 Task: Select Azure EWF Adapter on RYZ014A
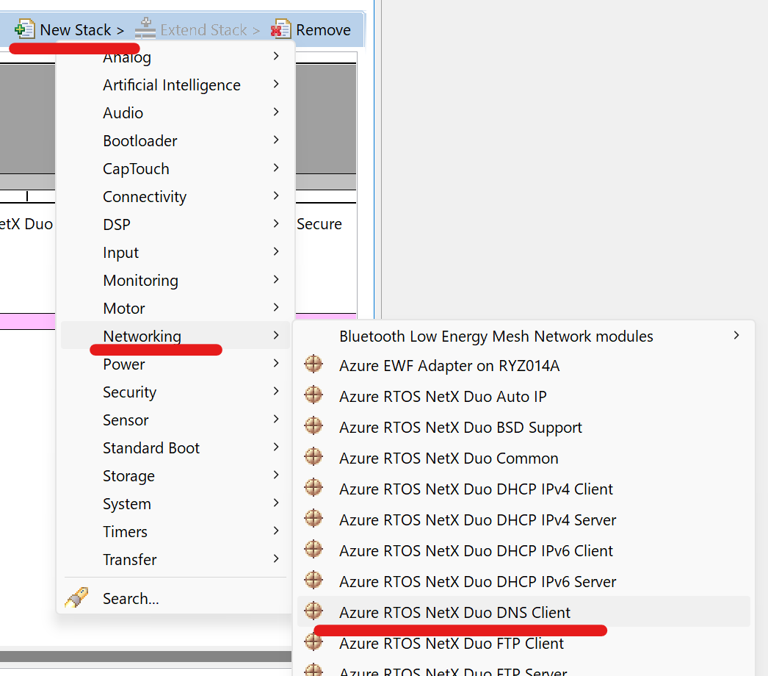[x=524, y=366]
